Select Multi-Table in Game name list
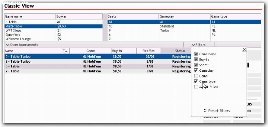This screenshot has height=127, width=268. (30, 26)
